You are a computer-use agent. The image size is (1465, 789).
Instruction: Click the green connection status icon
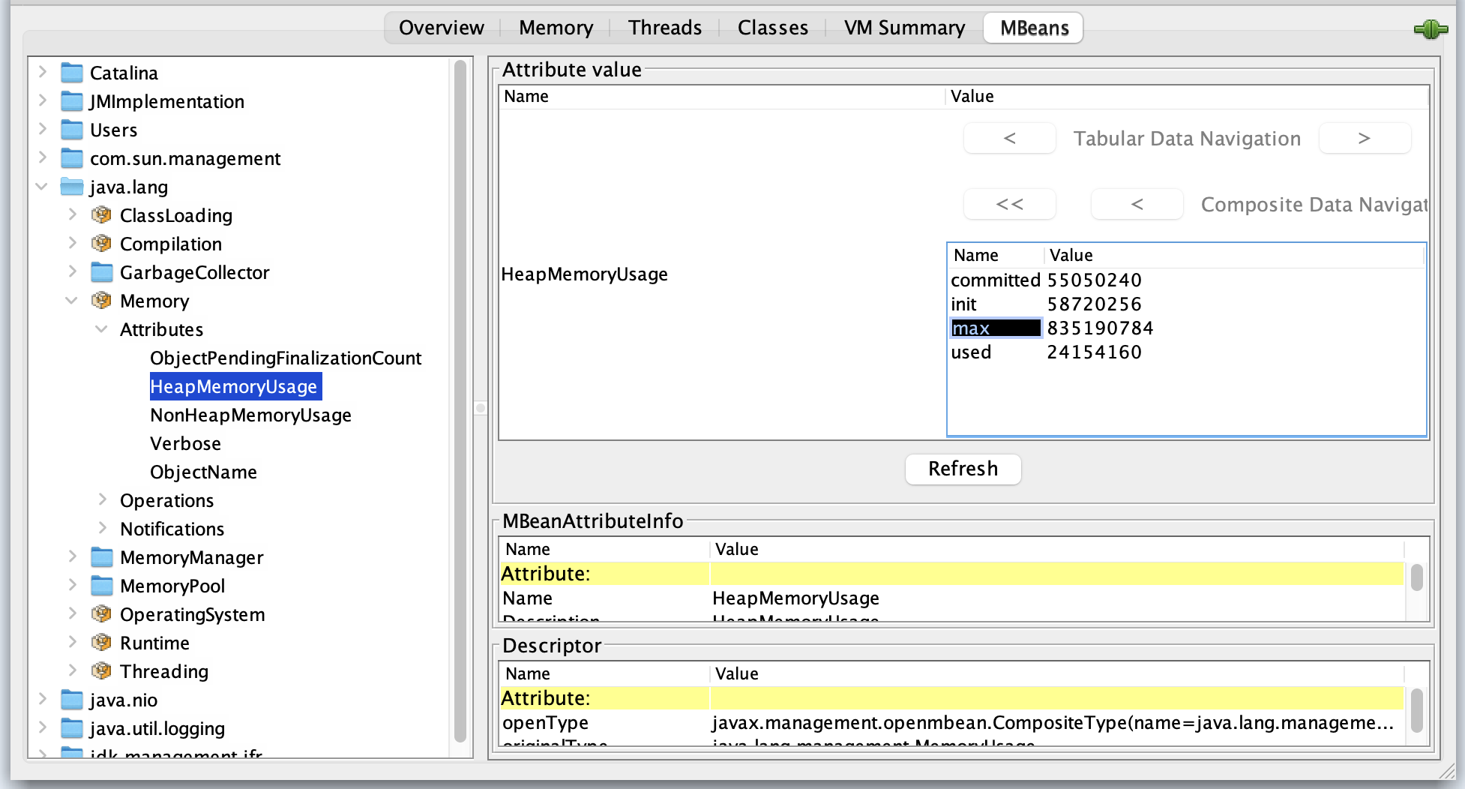coord(1431,29)
